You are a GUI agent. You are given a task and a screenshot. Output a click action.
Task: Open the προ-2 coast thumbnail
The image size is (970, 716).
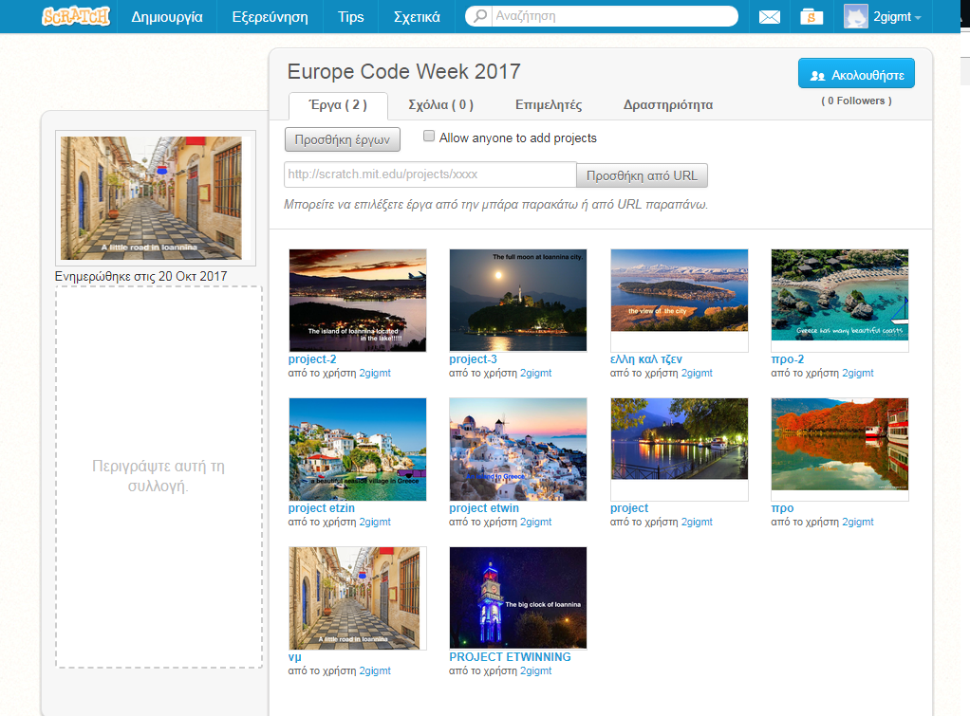[840, 301]
